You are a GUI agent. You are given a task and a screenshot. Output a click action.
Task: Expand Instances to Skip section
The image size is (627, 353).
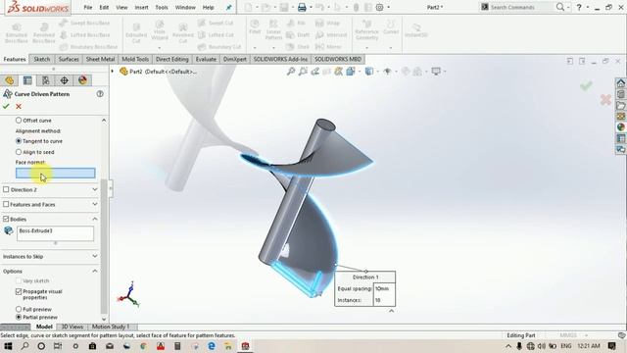(95, 256)
